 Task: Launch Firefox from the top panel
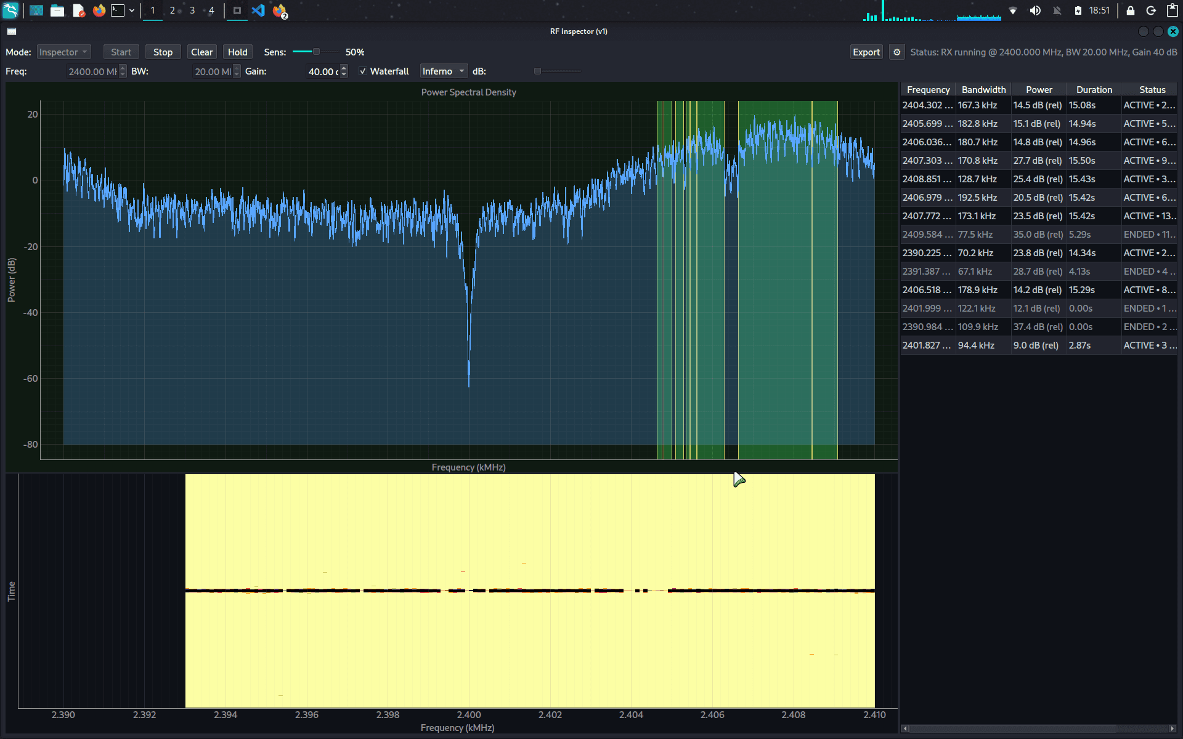pos(99,10)
